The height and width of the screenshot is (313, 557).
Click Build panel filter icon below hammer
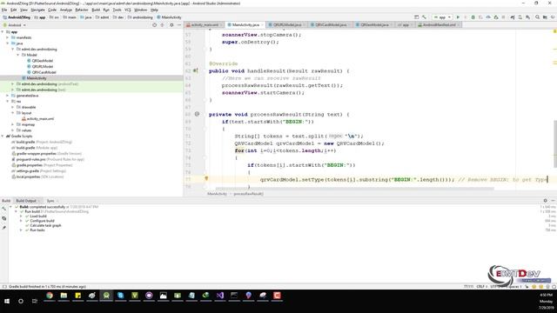coord(3,218)
